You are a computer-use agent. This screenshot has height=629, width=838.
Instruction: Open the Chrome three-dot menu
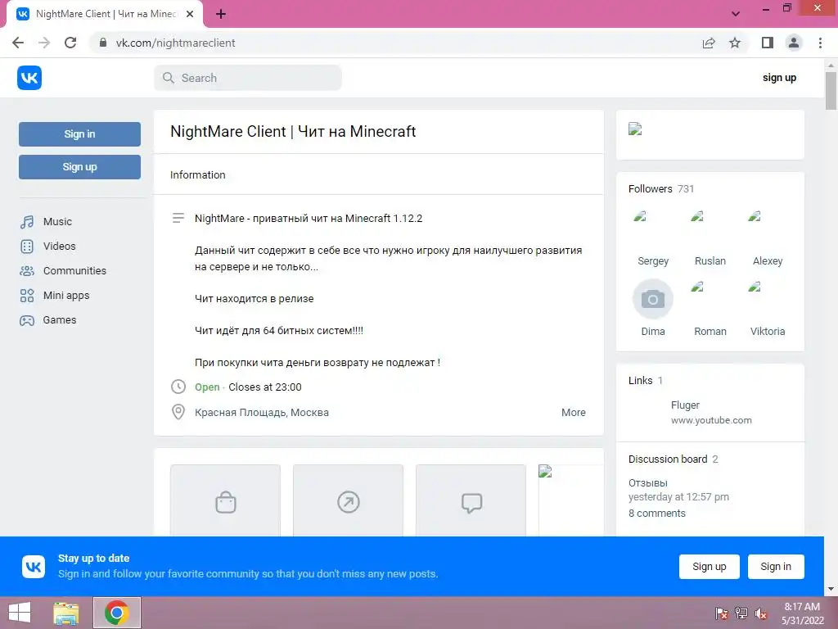[x=820, y=43]
